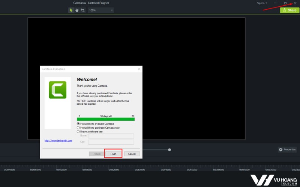Open the Properties panel gear button
Screen dimensions: 300x187
[287, 150]
